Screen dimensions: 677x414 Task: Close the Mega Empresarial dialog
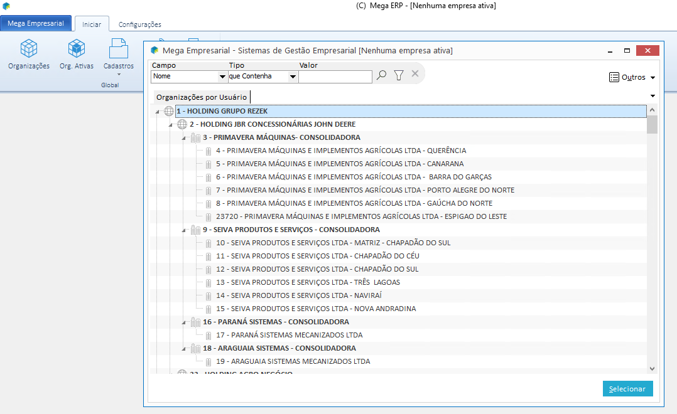click(x=647, y=50)
